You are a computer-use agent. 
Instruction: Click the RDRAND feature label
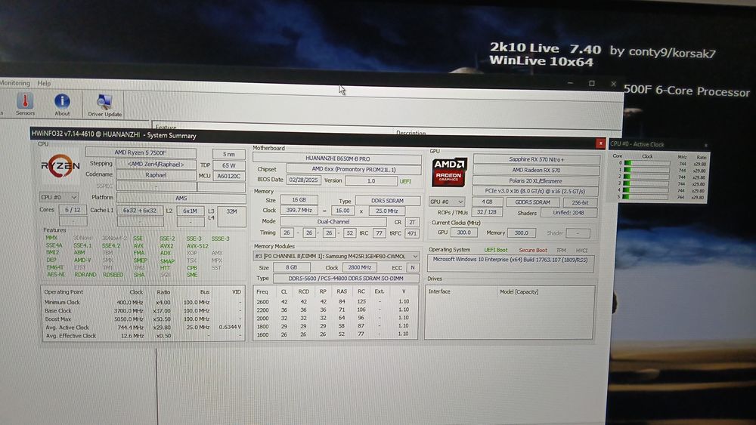click(x=85, y=275)
